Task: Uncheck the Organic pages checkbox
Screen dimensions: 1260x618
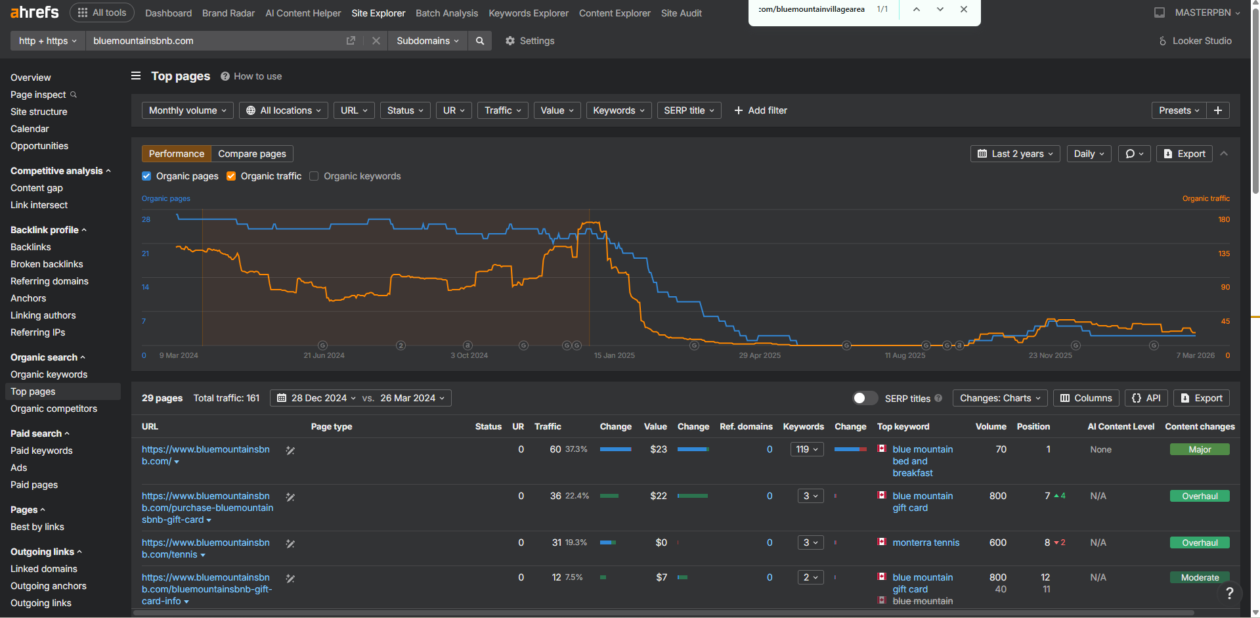Action: coord(146,176)
